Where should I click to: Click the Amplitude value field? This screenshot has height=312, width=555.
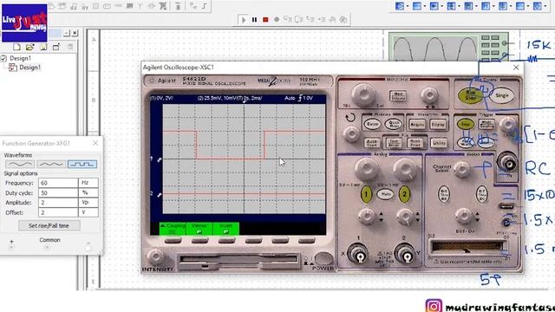pyautogui.click(x=58, y=203)
